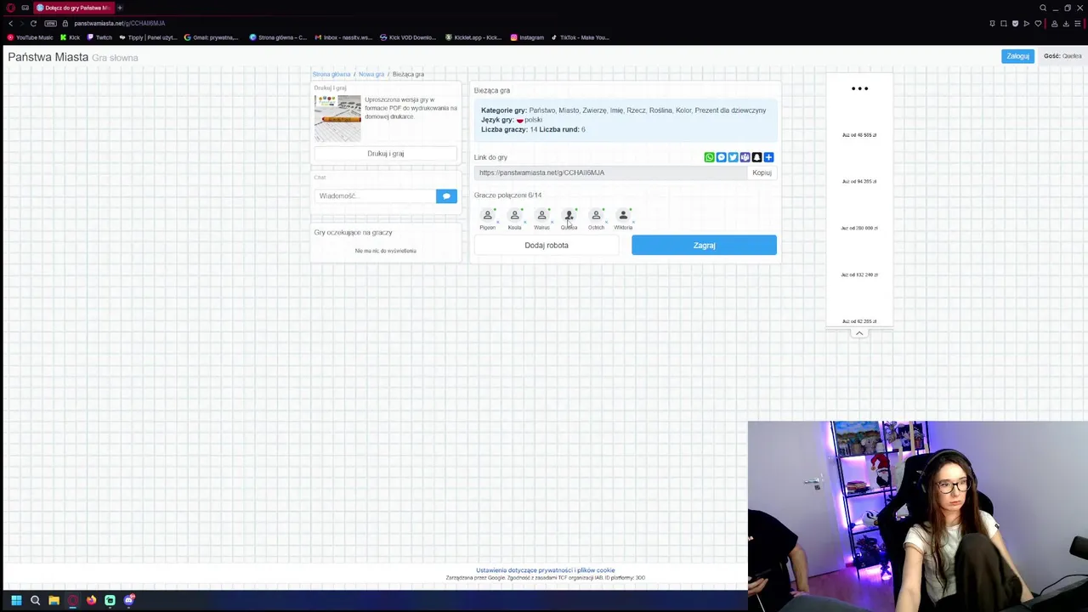1088x612 pixels.
Task: Click the Dodaj robota button
Action: 547,245
